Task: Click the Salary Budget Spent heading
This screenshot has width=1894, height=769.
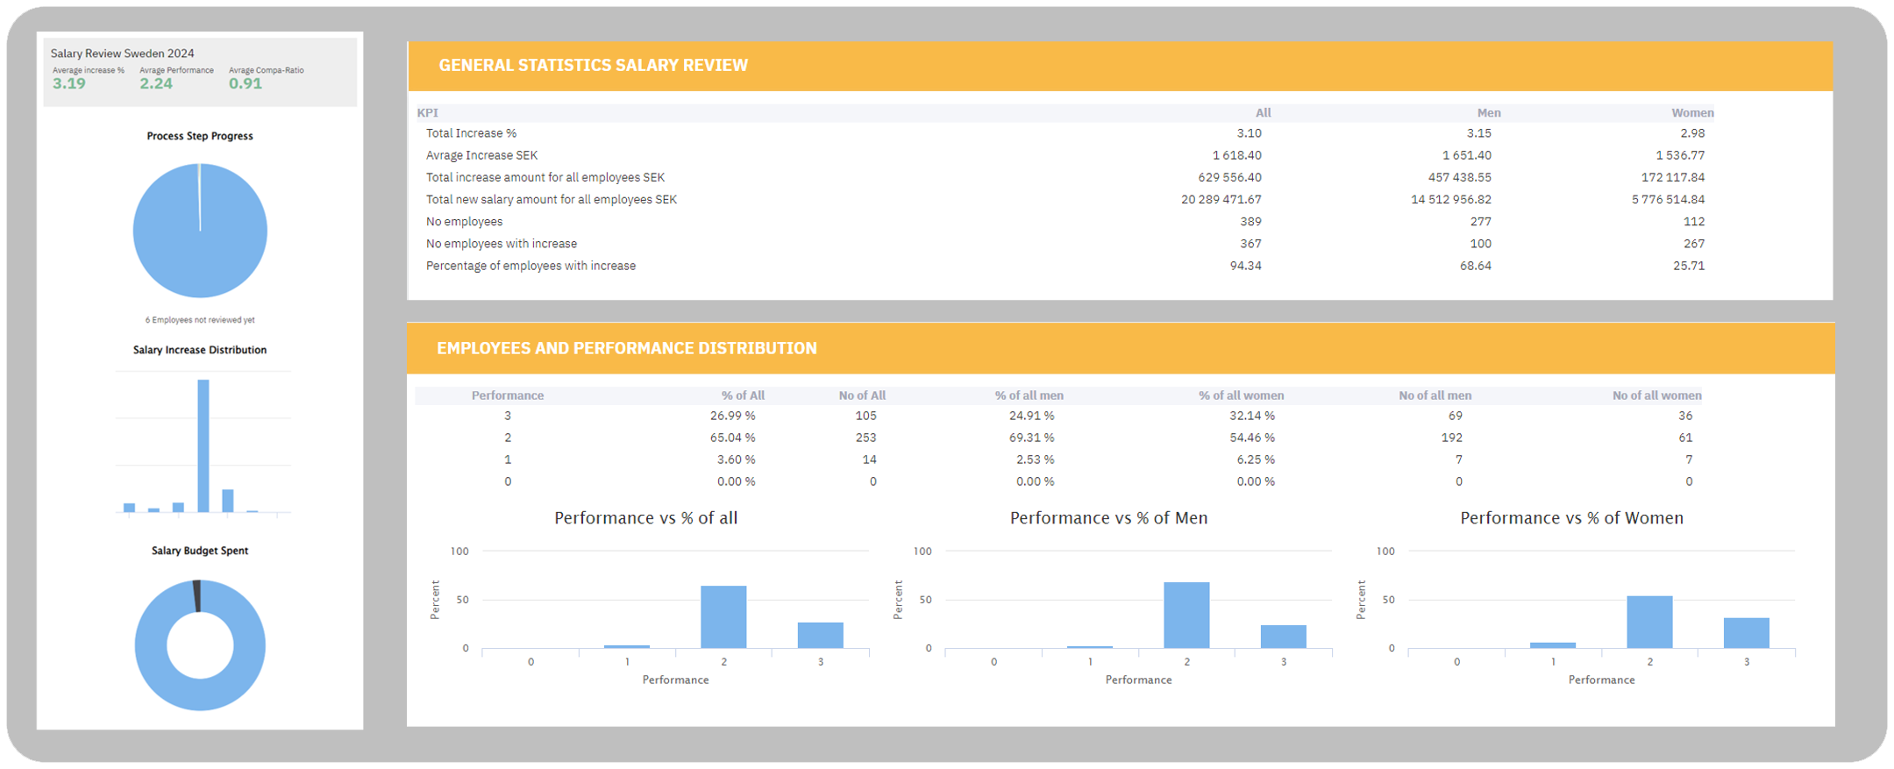Action: (200, 551)
